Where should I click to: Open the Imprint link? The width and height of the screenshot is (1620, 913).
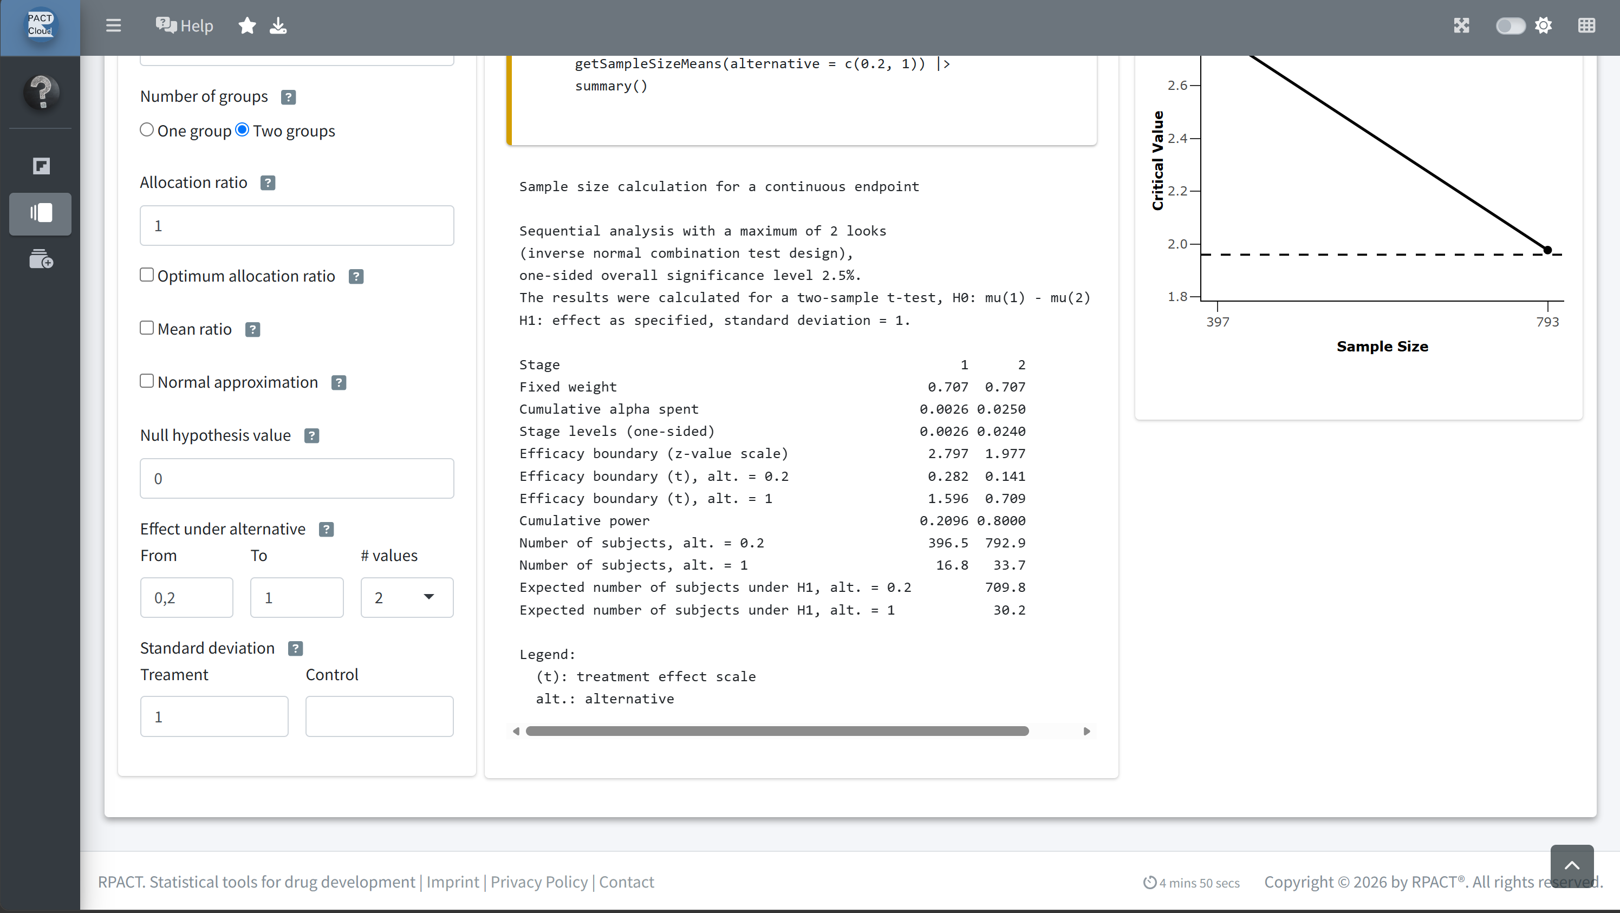[x=453, y=882]
